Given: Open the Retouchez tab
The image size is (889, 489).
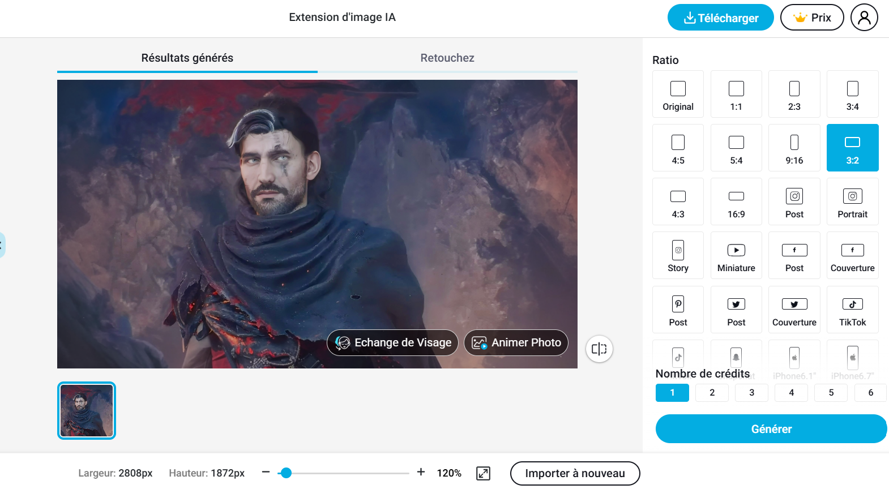Looking at the screenshot, I should pyautogui.click(x=447, y=58).
